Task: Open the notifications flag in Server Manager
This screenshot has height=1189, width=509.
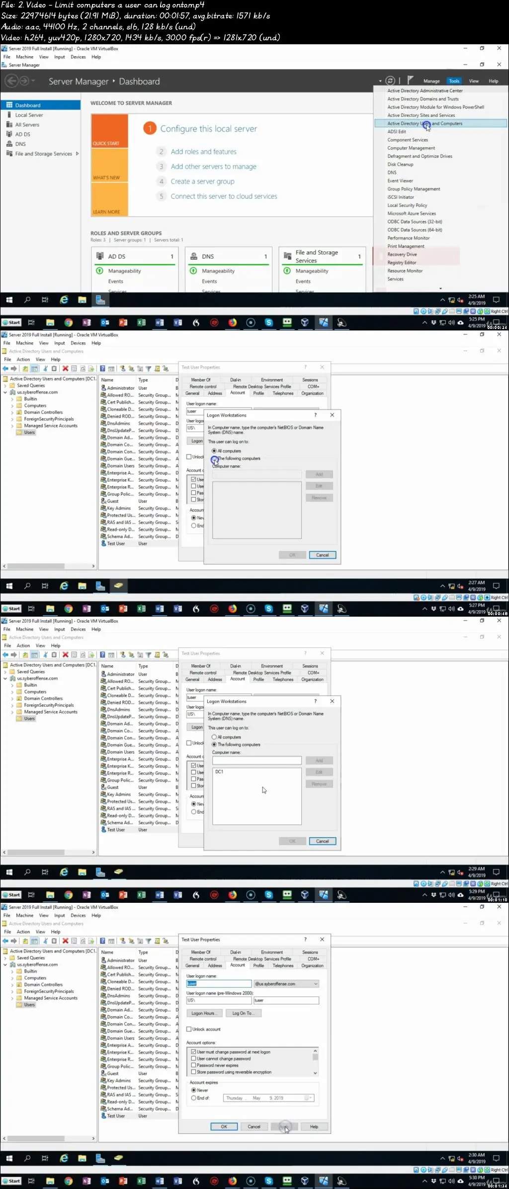Action: point(410,80)
